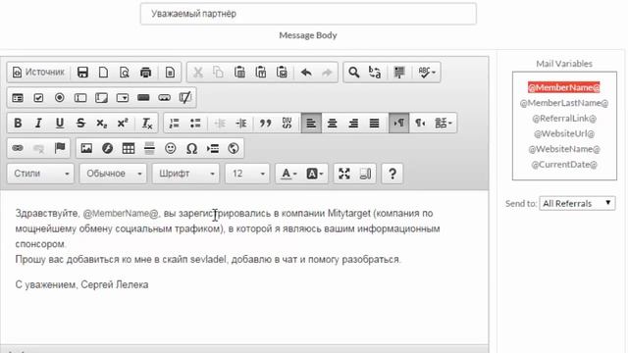
Task: Open the font size 12 dropdown
Action: 247,174
